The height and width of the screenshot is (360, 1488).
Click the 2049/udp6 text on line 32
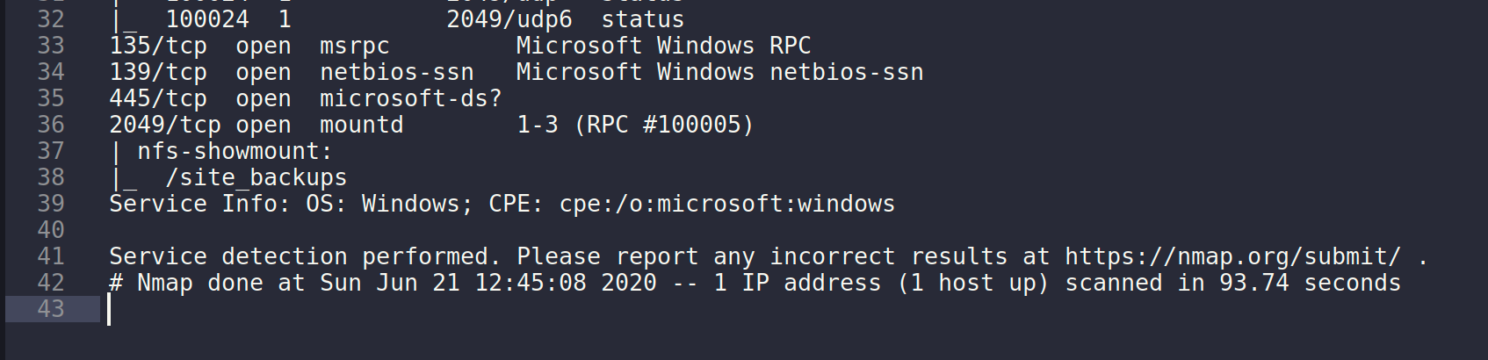point(509,19)
